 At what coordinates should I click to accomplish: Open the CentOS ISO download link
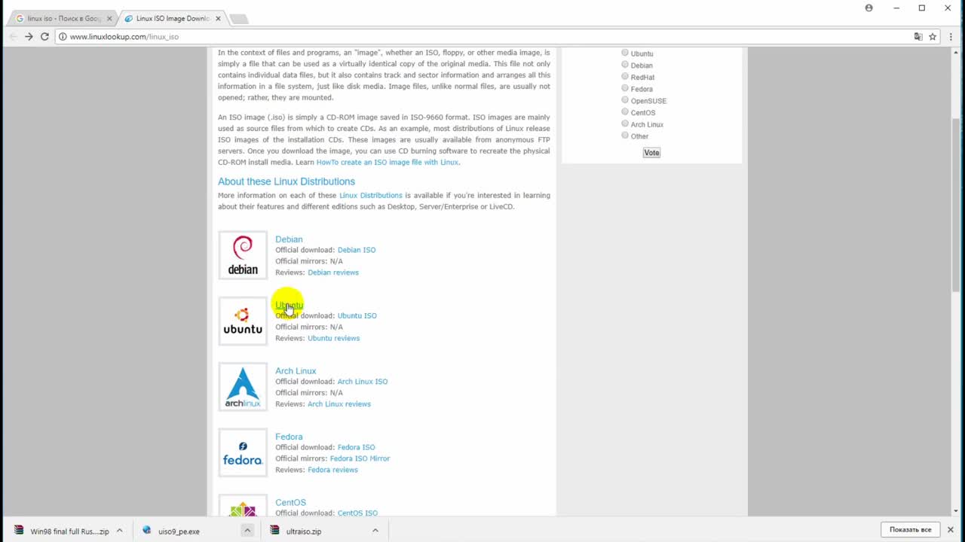click(x=357, y=513)
